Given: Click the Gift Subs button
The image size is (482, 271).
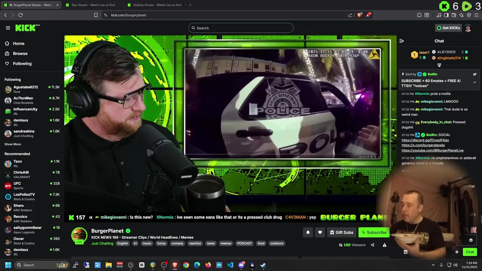Looking at the screenshot, I should click(x=342, y=233).
